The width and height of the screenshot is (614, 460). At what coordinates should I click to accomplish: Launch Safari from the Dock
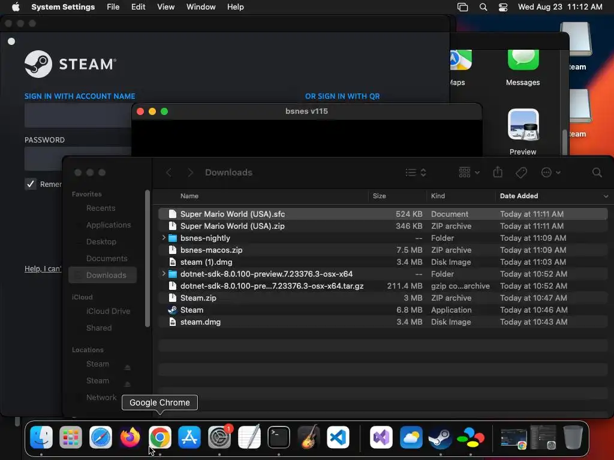(101, 437)
